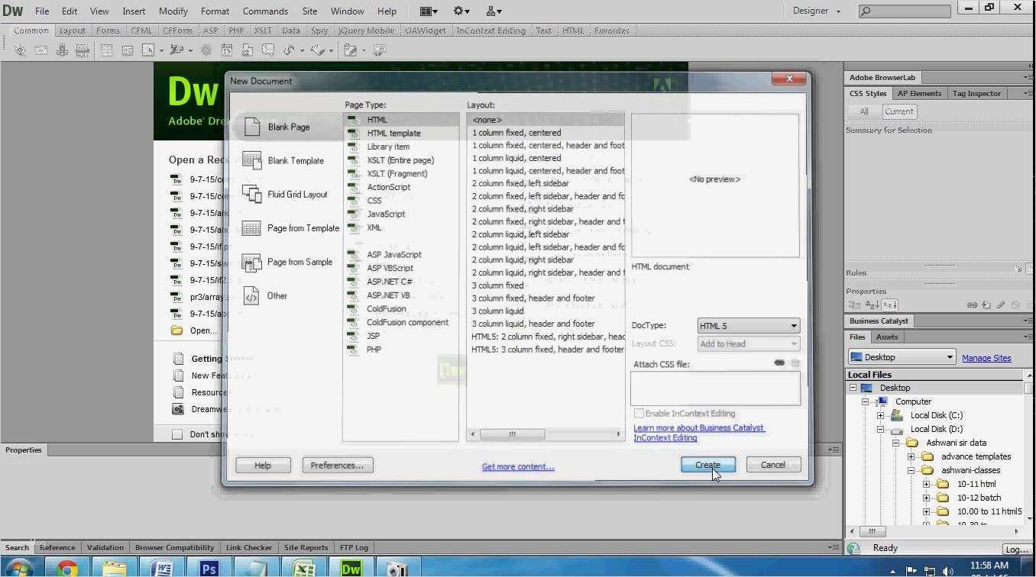Choose the Fluid Grid Layout icon
The image size is (1036, 577).
click(251, 195)
